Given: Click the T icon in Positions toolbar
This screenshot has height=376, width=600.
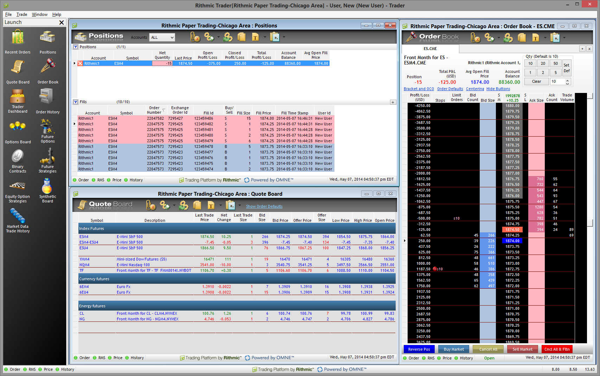Looking at the screenshot, I should click(x=255, y=37).
